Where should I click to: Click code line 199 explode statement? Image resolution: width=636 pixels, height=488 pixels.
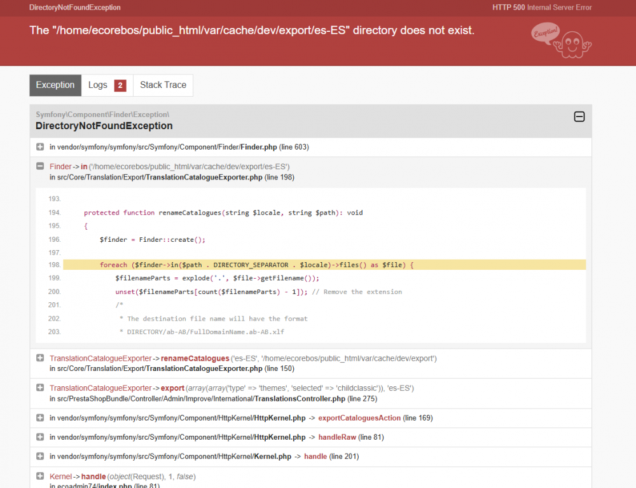pos(217,278)
